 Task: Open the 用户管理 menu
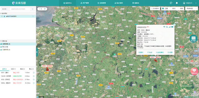(x=85, y=3)
